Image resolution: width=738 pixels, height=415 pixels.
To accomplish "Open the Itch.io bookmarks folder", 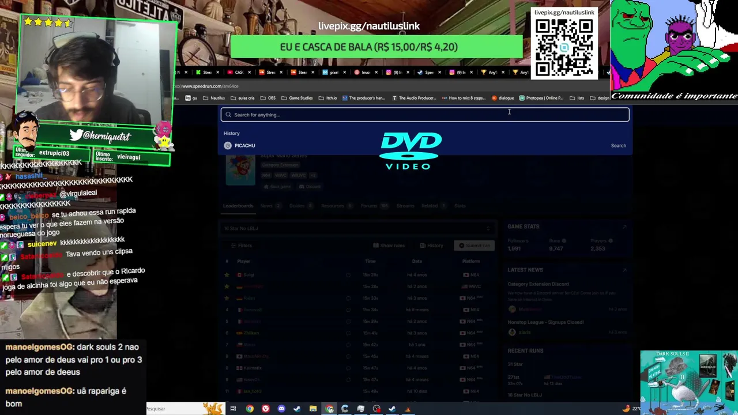I will click(x=327, y=98).
